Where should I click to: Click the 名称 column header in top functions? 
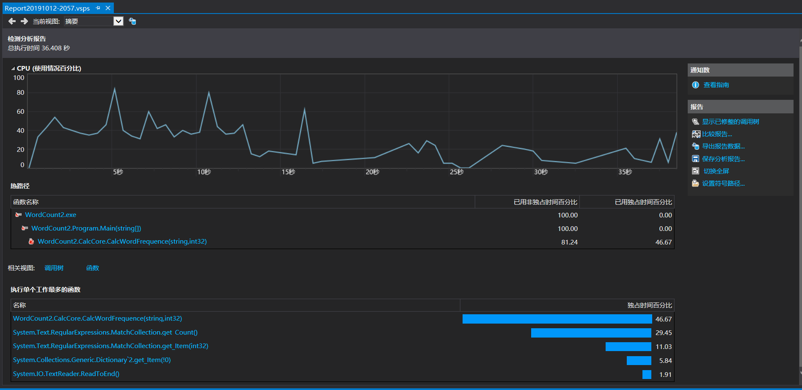click(x=235, y=305)
